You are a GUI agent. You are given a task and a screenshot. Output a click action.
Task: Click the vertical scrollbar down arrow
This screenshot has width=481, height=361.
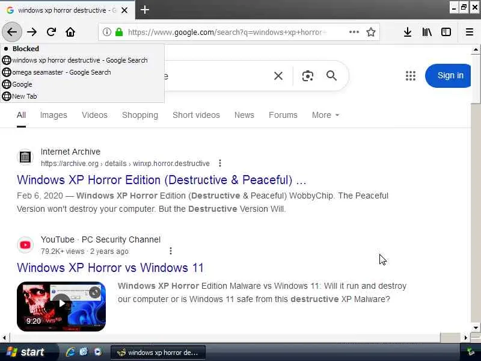click(x=476, y=327)
